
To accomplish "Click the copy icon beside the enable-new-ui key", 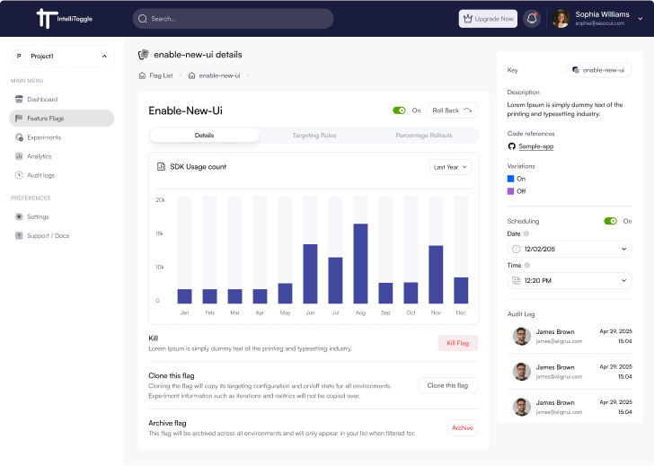I will pyautogui.click(x=576, y=69).
